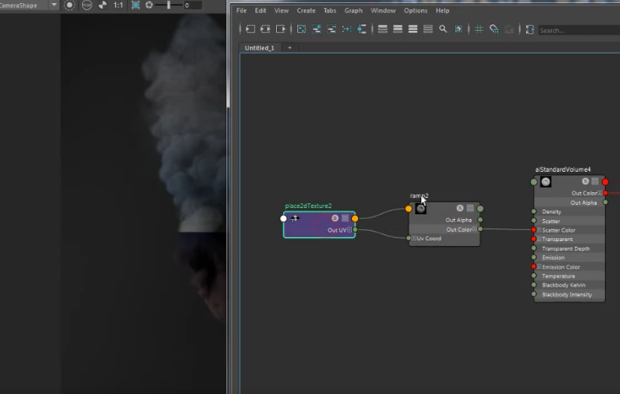Open the View menu
The width and height of the screenshot is (620, 394).
pyautogui.click(x=282, y=11)
